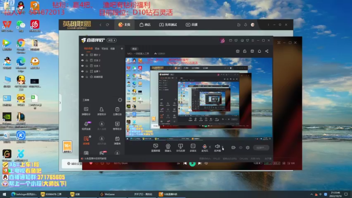Mute the 麦克风 microphone
352x198 pixels.
tap(205, 148)
